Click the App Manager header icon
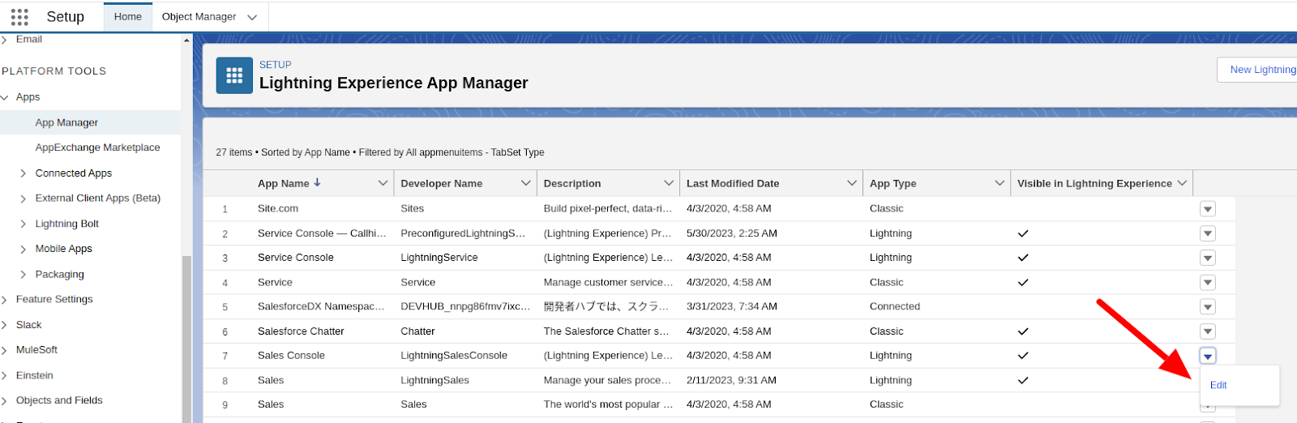Viewport: 1297px width, 423px height. click(x=234, y=75)
